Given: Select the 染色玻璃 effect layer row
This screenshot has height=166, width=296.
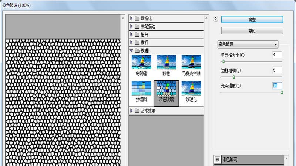Looking at the screenshot, I should point(249,159).
